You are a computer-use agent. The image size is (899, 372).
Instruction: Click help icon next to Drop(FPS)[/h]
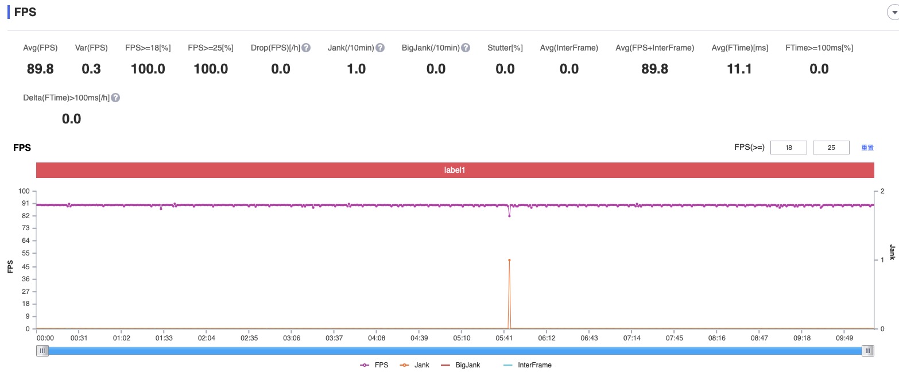pos(306,48)
